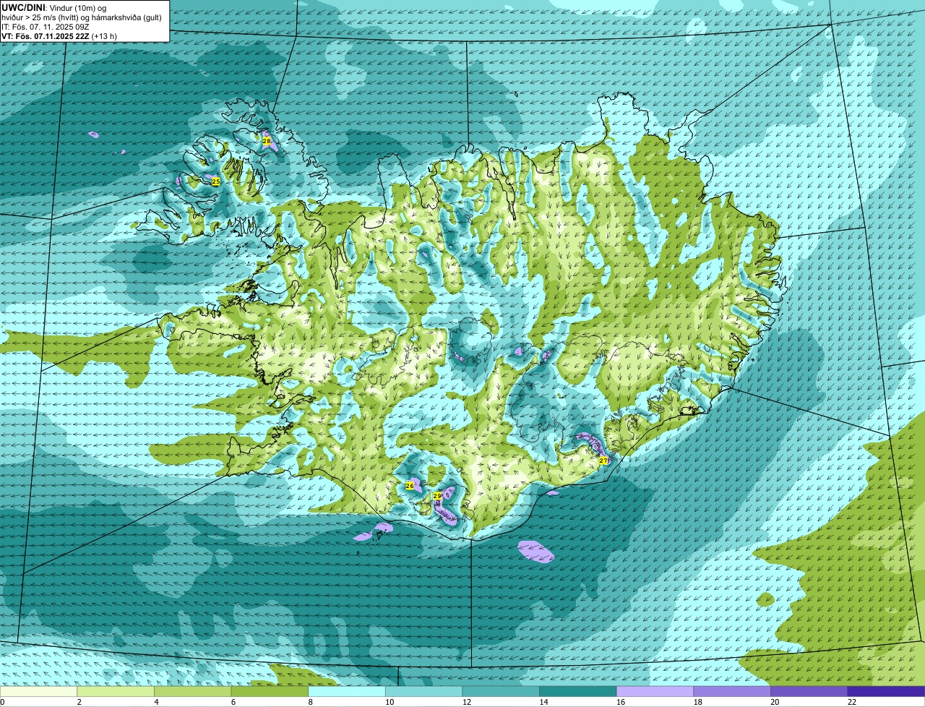Click the yellow gust marker labeled 26
Viewport: 925px width, 707px height.
[410, 486]
